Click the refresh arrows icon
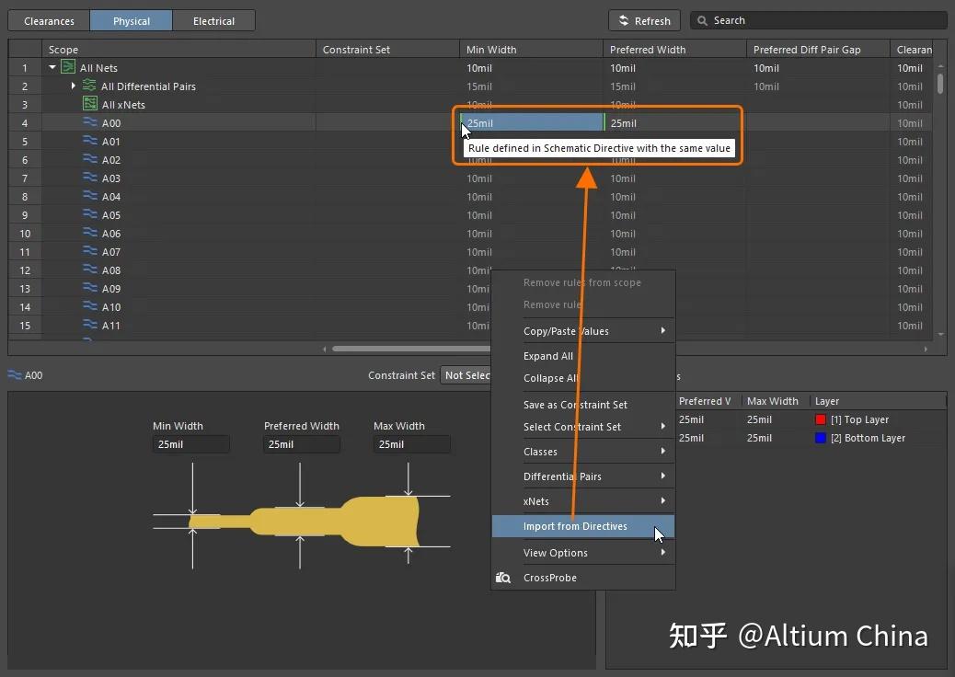This screenshot has width=955, height=677. pos(624,20)
